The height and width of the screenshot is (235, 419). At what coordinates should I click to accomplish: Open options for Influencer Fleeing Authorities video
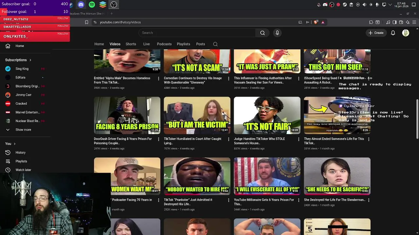pyautogui.click(x=299, y=79)
